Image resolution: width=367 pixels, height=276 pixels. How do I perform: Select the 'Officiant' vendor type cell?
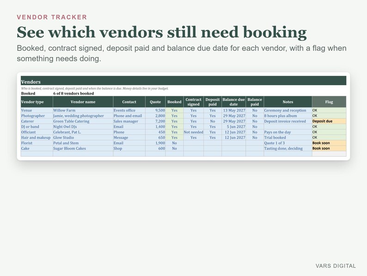[37, 132]
